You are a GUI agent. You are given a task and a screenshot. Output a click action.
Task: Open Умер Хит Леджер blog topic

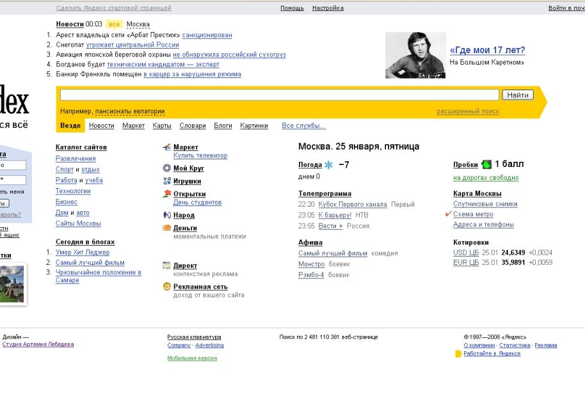point(83,253)
